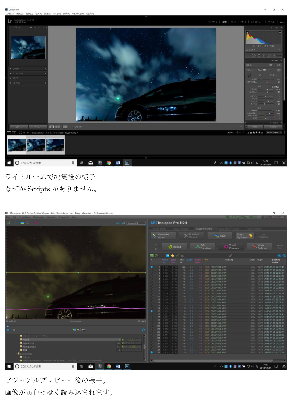The width and height of the screenshot is (296, 404).
Task: Stop the LRTimelapse preview playback
Action: pos(14,330)
